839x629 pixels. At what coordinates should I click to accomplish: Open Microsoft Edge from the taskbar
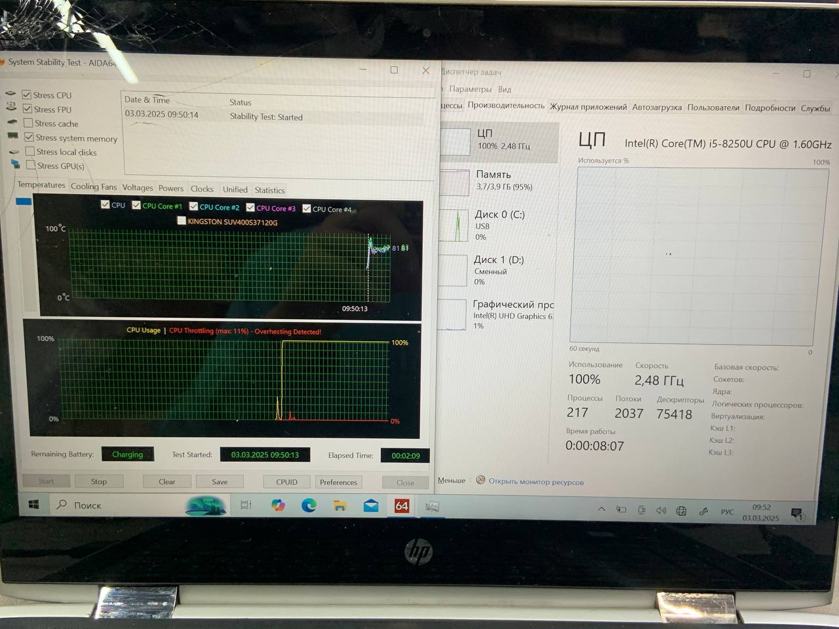click(x=309, y=505)
